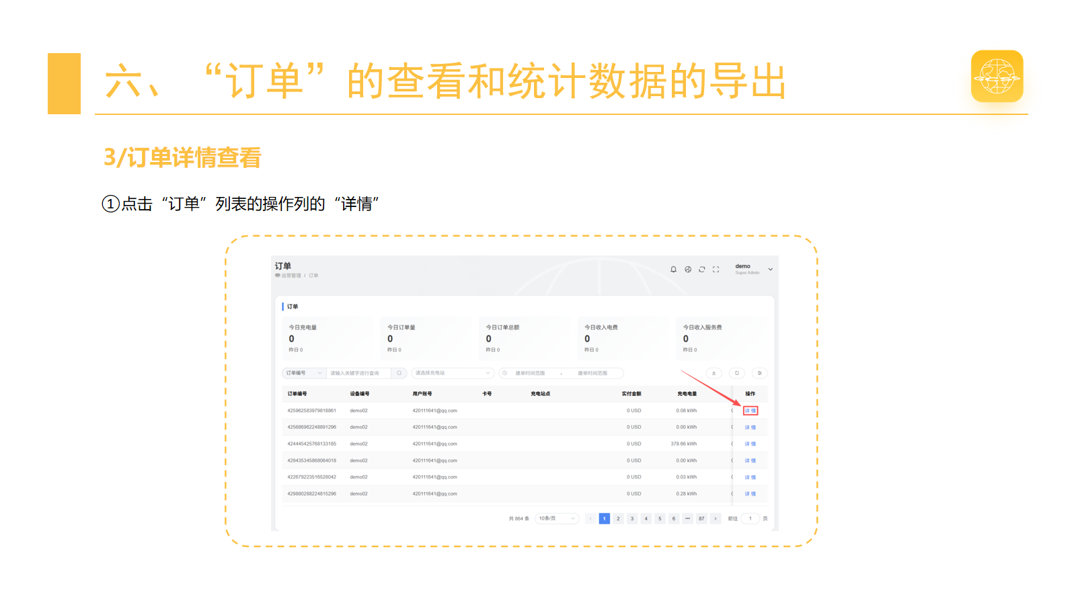Image resolution: width=1076 pixels, height=605 pixels.
Task: Click the 今日订单量 statistic card
Action: (427, 338)
